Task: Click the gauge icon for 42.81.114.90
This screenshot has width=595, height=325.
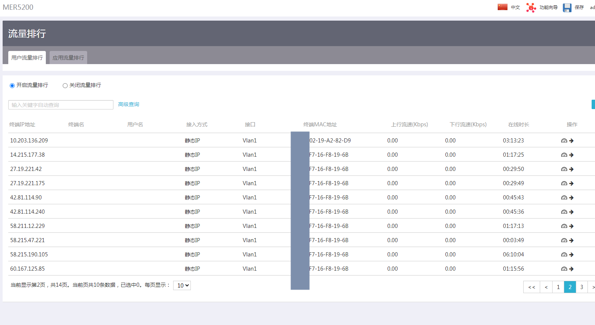Action: (564, 198)
